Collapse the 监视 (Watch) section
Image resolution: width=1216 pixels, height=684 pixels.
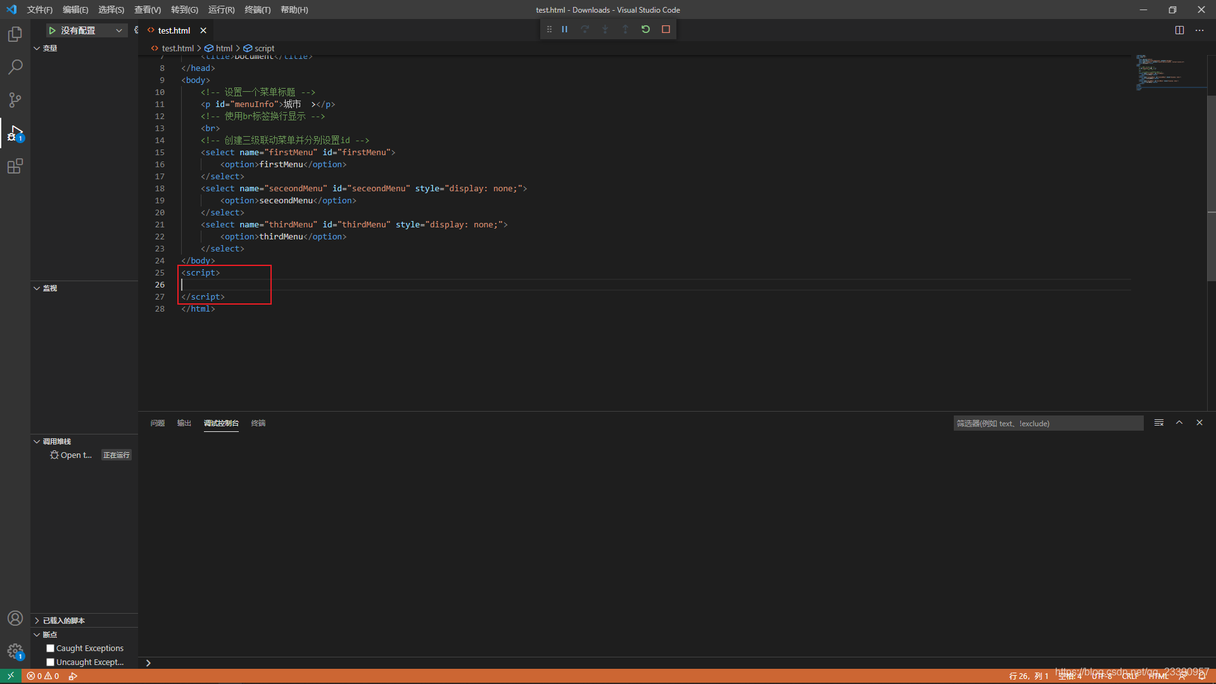click(x=84, y=288)
